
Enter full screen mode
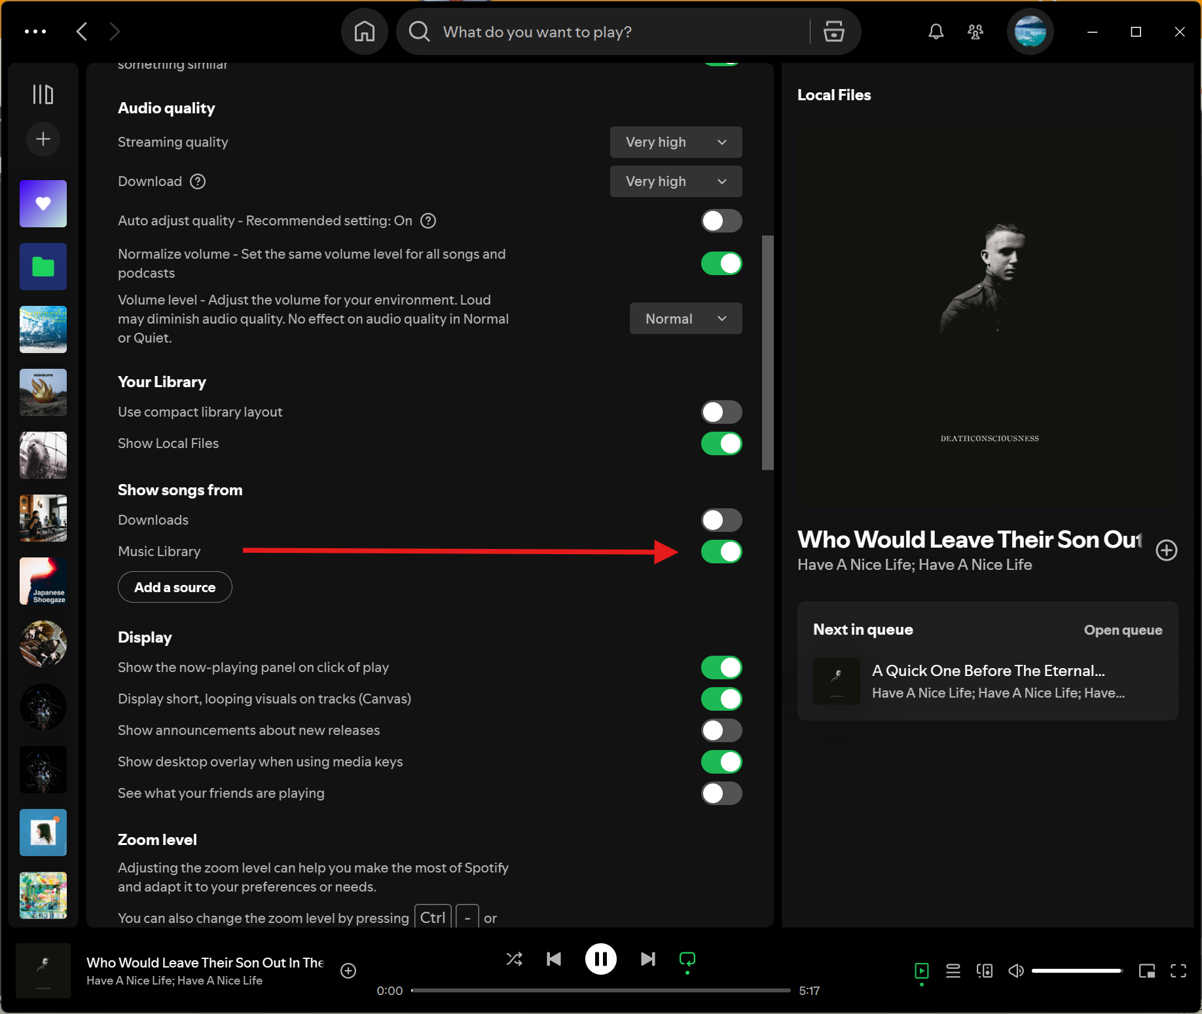(x=1178, y=971)
